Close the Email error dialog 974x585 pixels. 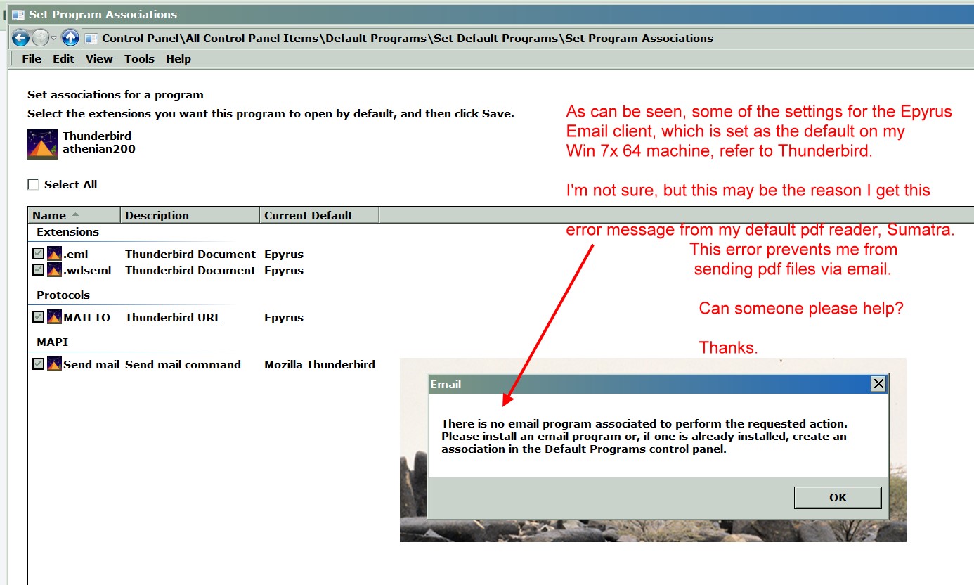[878, 384]
